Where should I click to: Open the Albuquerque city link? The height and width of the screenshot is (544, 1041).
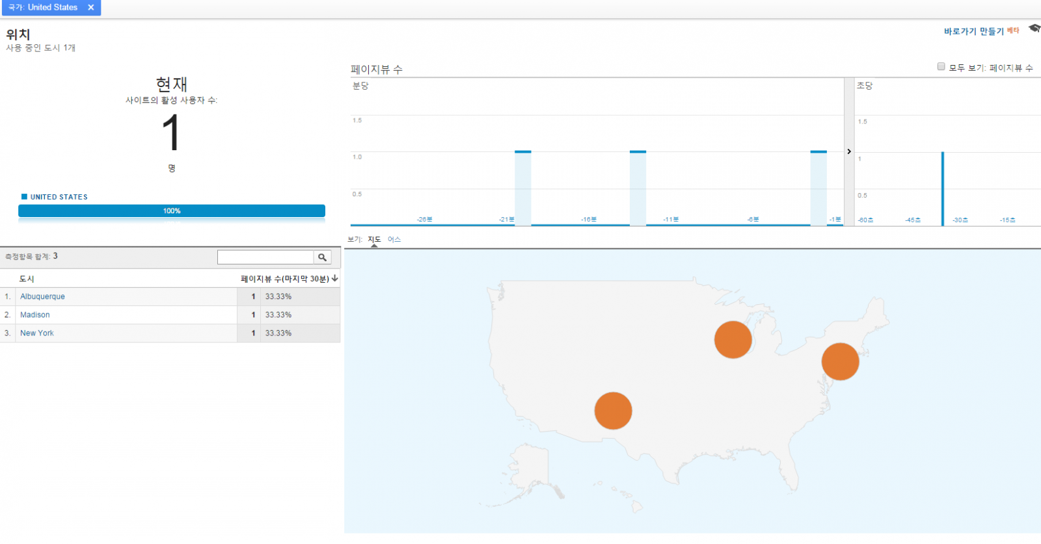[42, 297]
